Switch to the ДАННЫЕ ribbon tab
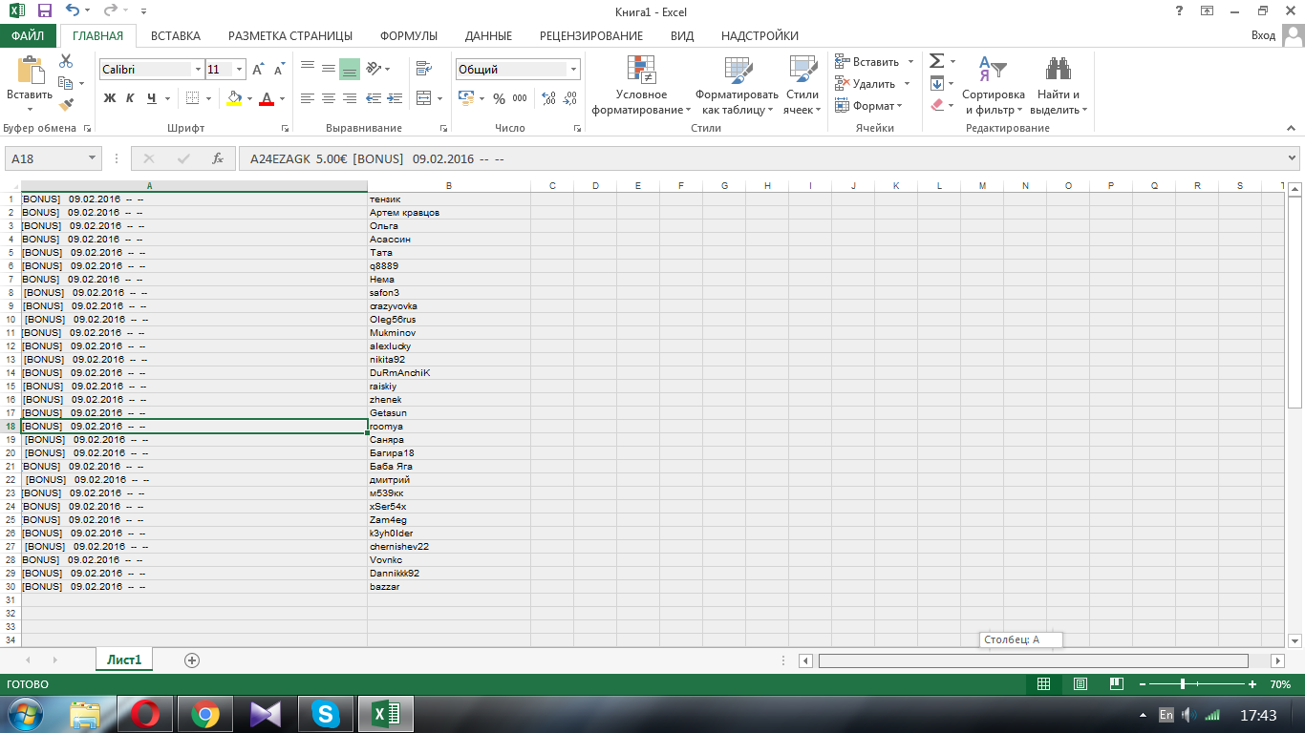This screenshot has height=733, width=1305. [488, 36]
